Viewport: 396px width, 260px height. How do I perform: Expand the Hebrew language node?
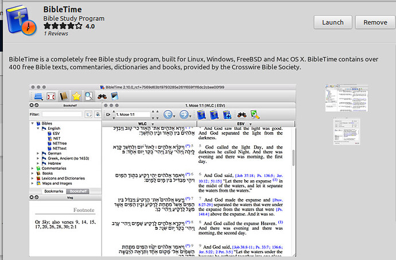(38, 164)
